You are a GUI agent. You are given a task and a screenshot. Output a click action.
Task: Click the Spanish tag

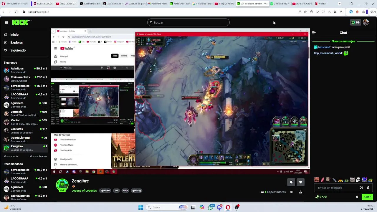pyautogui.click(x=105, y=191)
